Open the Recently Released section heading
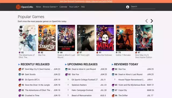Screen dimensions: 172x98 [x=35, y=64]
